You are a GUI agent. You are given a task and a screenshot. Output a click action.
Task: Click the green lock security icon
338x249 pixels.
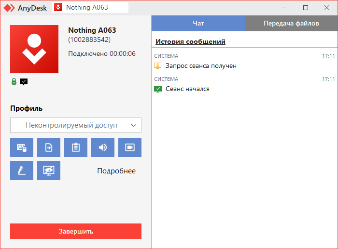pos(14,82)
